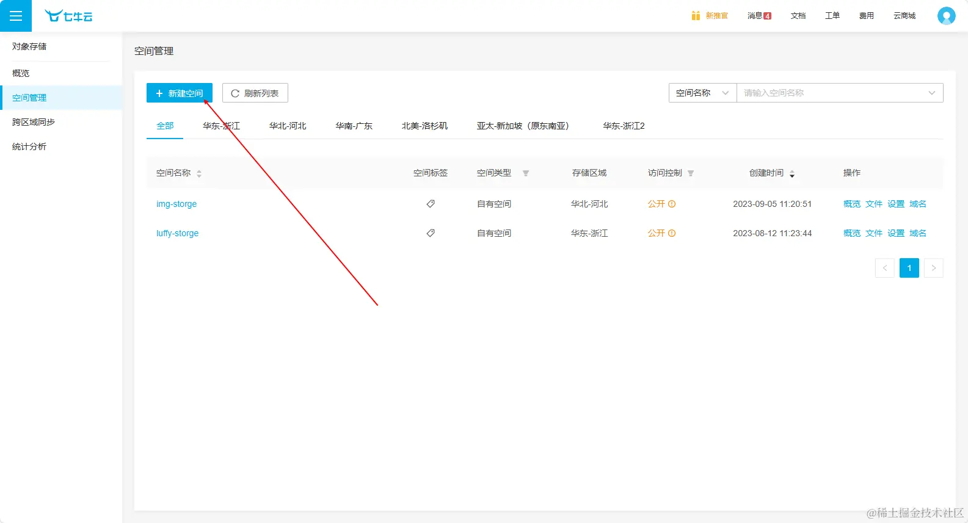Click tag icon for luffy-storge
This screenshot has width=968, height=523.
(431, 233)
